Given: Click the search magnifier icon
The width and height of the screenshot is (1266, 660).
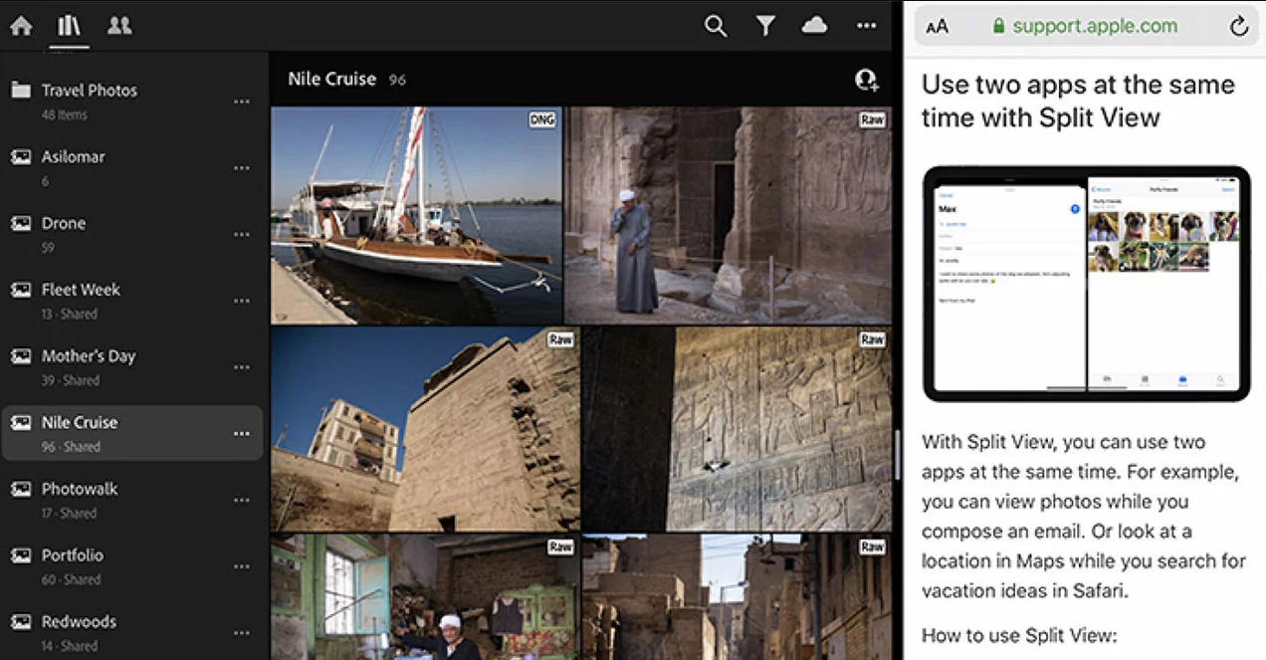Looking at the screenshot, I should pos(715,26).
